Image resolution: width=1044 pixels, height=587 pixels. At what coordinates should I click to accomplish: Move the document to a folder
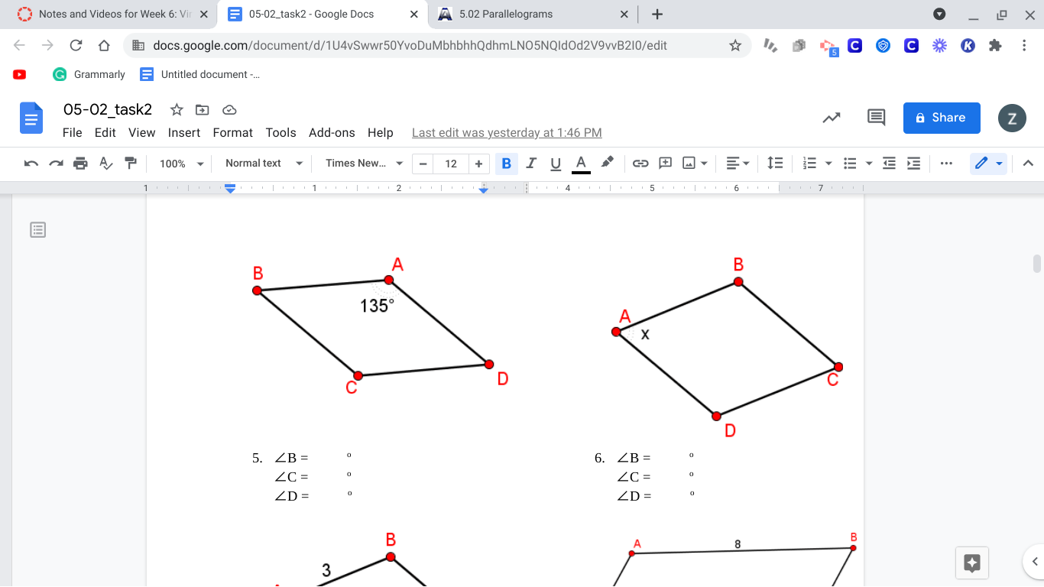(x=203, y=109)
